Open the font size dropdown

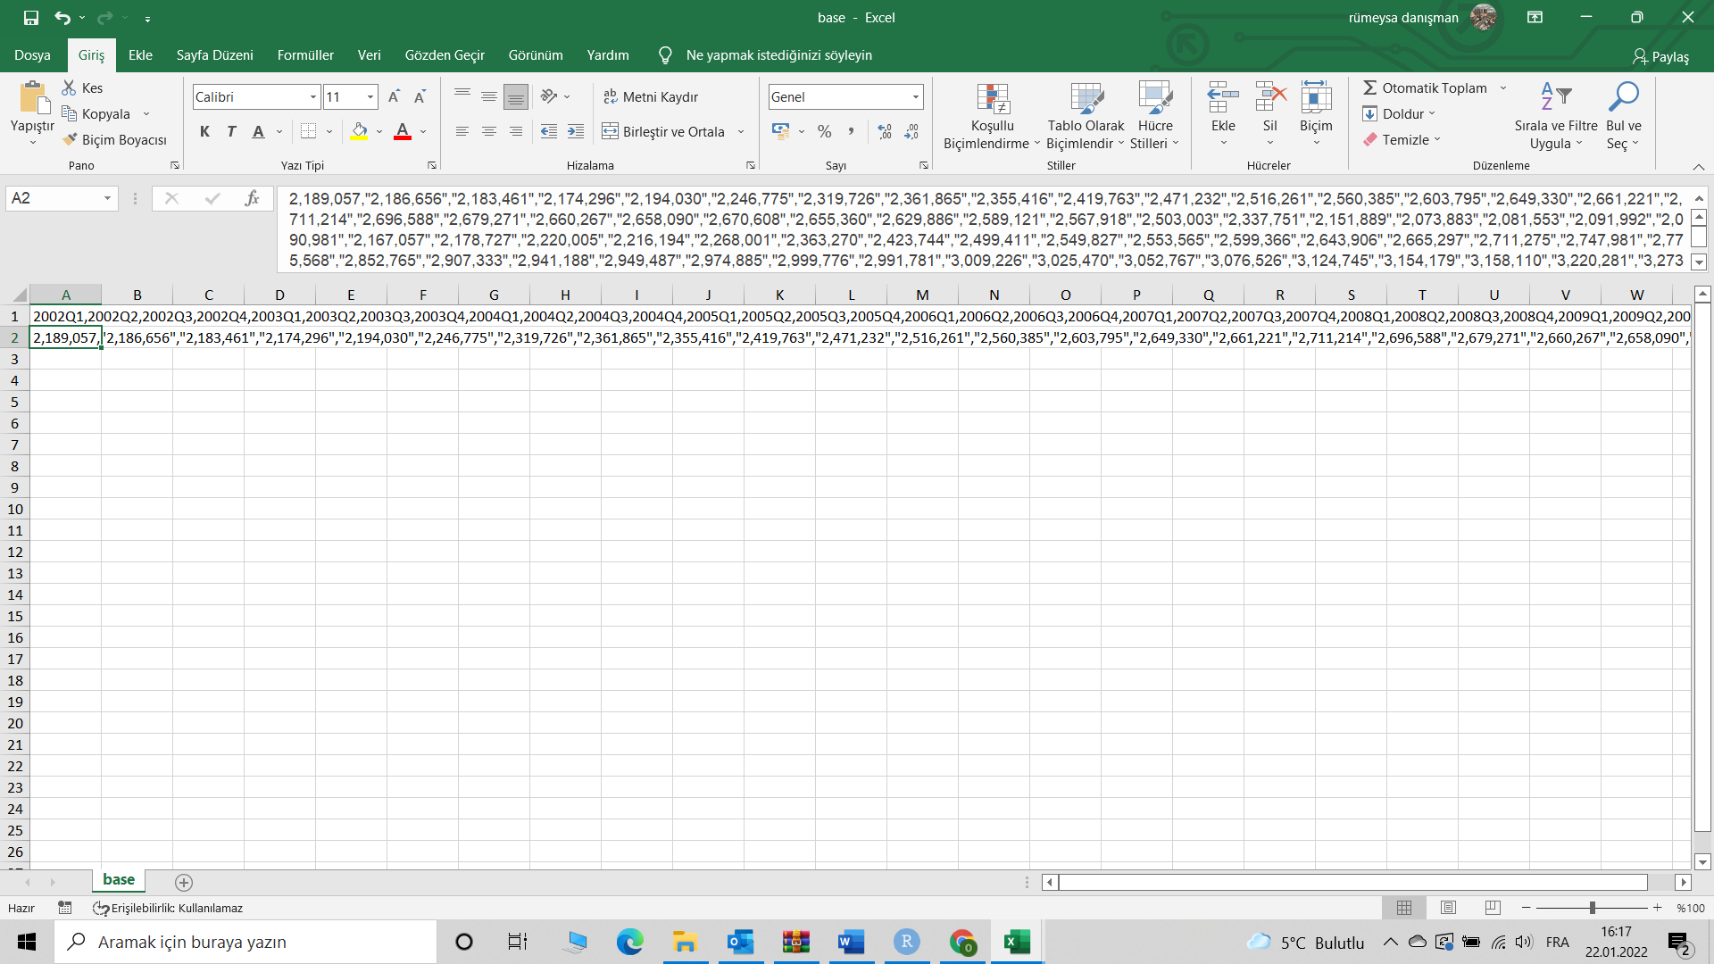click(370, 96)
